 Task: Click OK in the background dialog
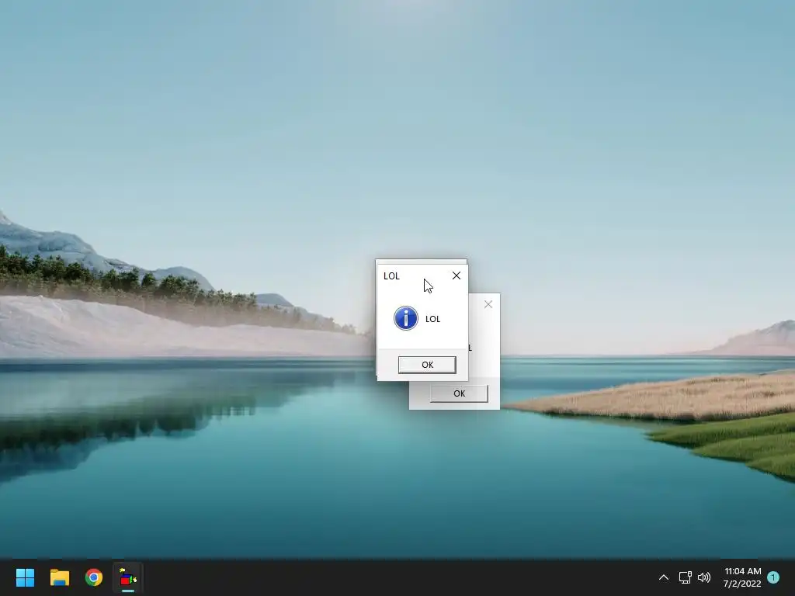(459, 393)
